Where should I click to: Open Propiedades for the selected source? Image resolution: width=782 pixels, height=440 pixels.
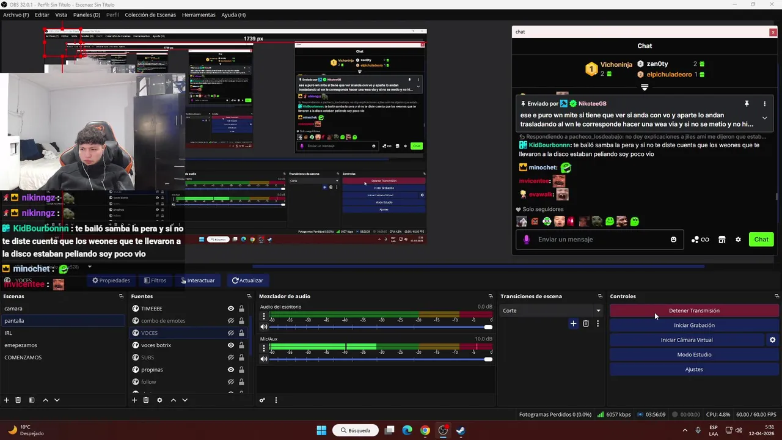coord(111,280)
